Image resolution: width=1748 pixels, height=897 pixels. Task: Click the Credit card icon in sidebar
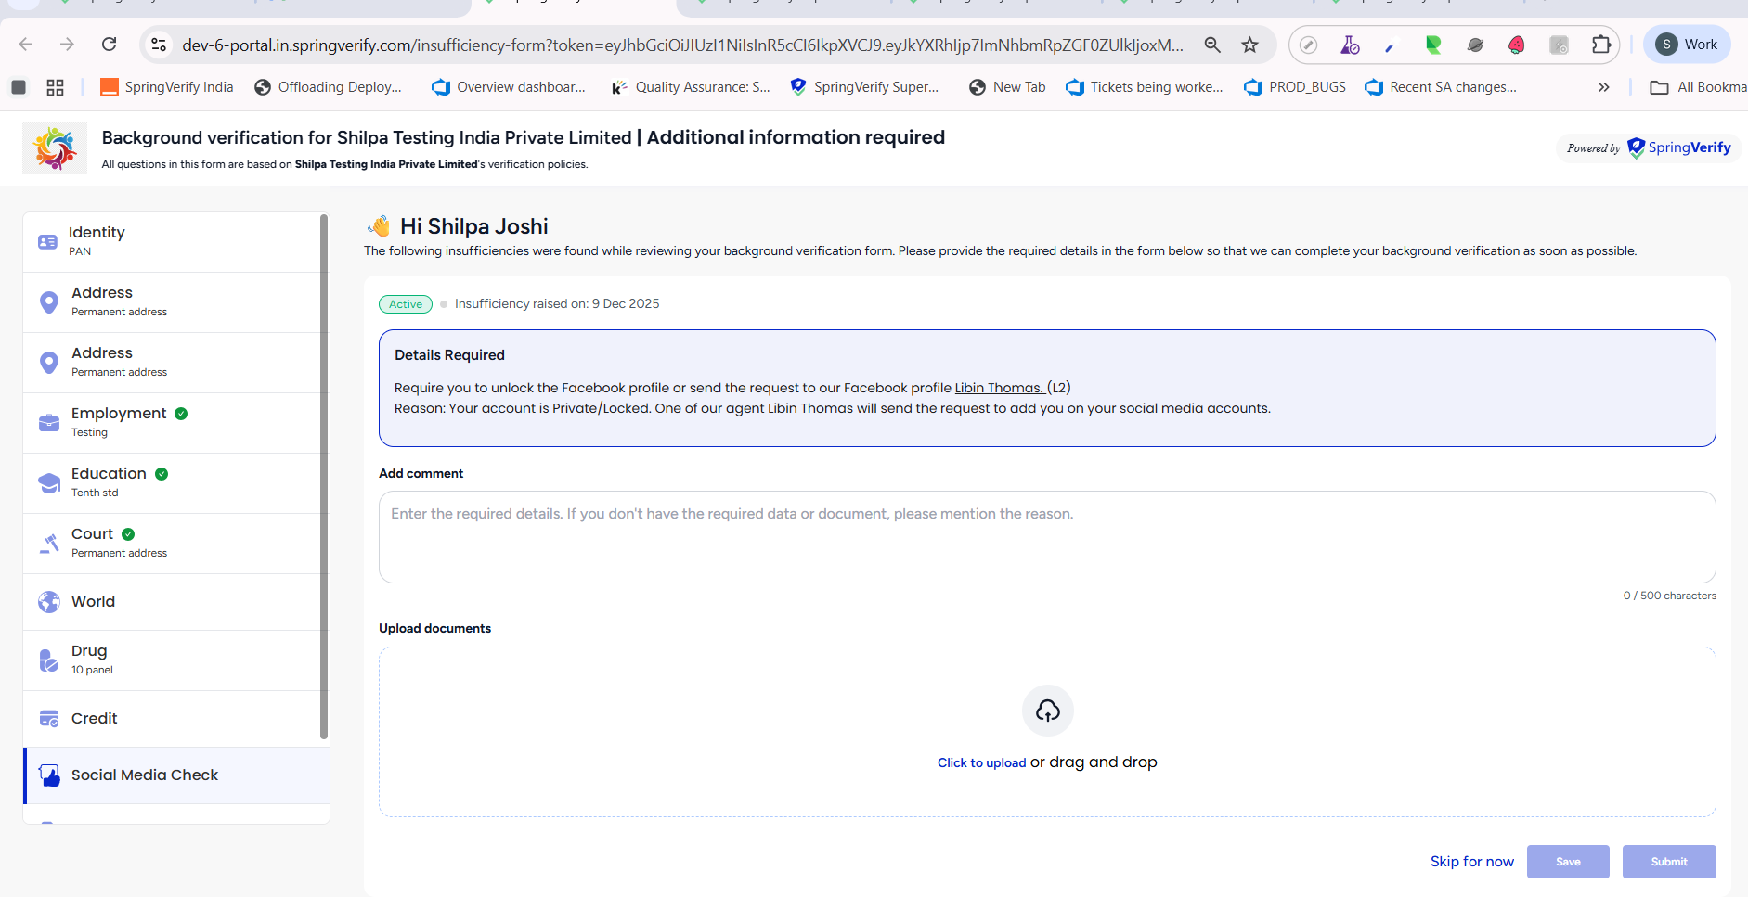(49, 719)
